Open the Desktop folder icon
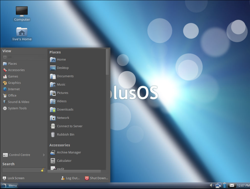This screenshot has width=250, height=189. [53, 68]
